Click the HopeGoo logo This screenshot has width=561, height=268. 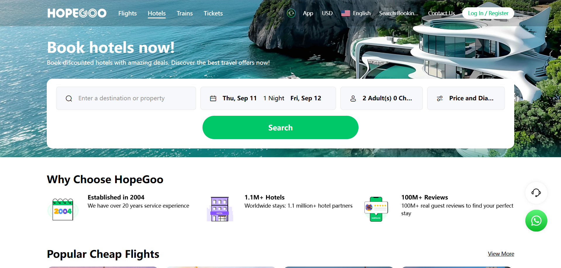pyautogui.click(x=77, y=13)
